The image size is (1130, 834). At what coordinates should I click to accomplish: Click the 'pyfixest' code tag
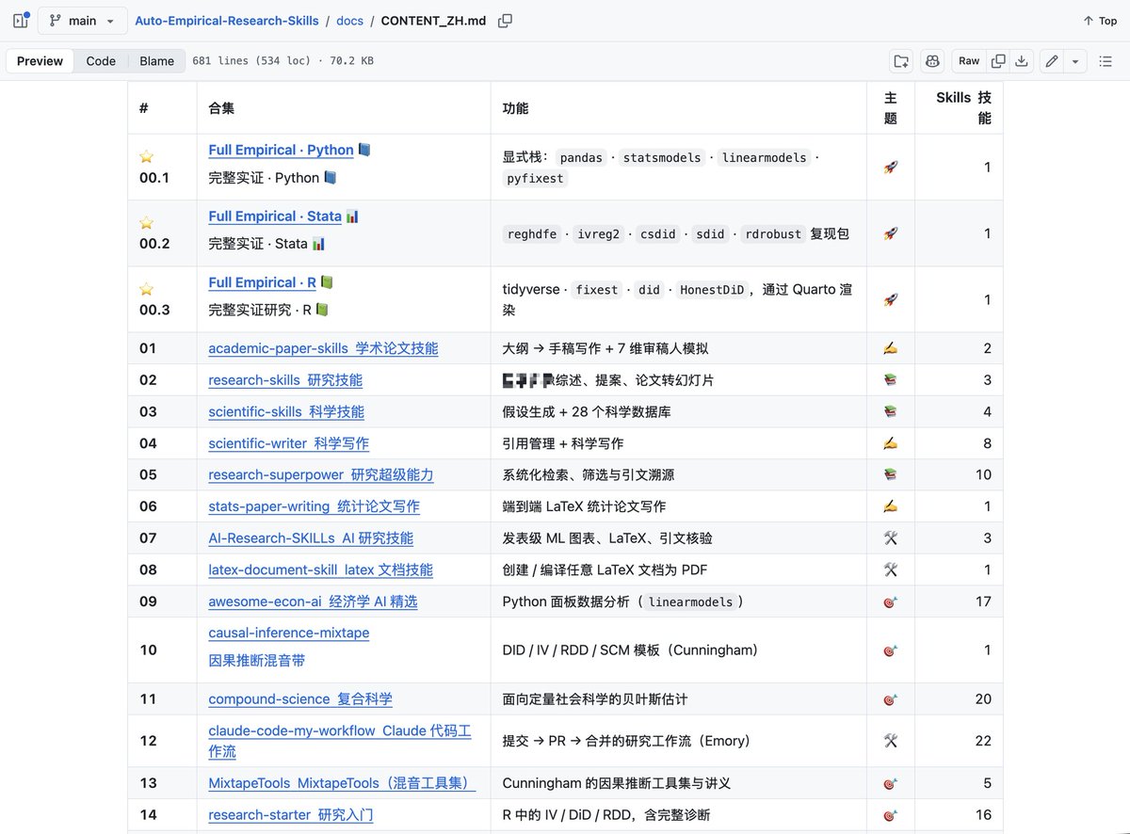pyautogui.click(x=535, y=178)
